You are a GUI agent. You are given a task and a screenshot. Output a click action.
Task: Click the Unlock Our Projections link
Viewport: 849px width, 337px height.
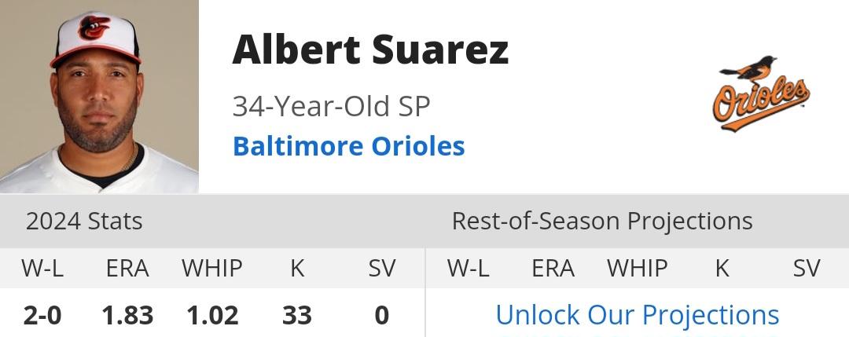[638, 315]
